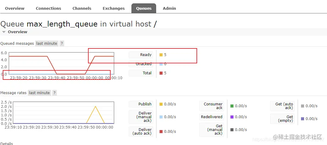This screenshot has width=327, height=145.
Task: Go to the Exchanges tab
Action: (114, 8)
